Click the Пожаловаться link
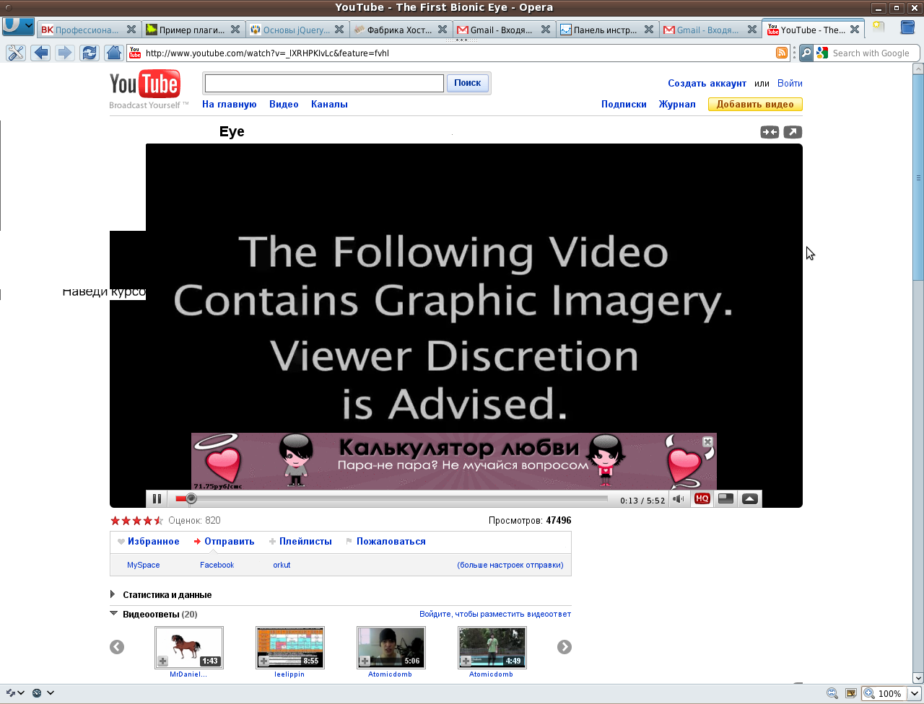924x704 pixels. [x=391, y=542]
